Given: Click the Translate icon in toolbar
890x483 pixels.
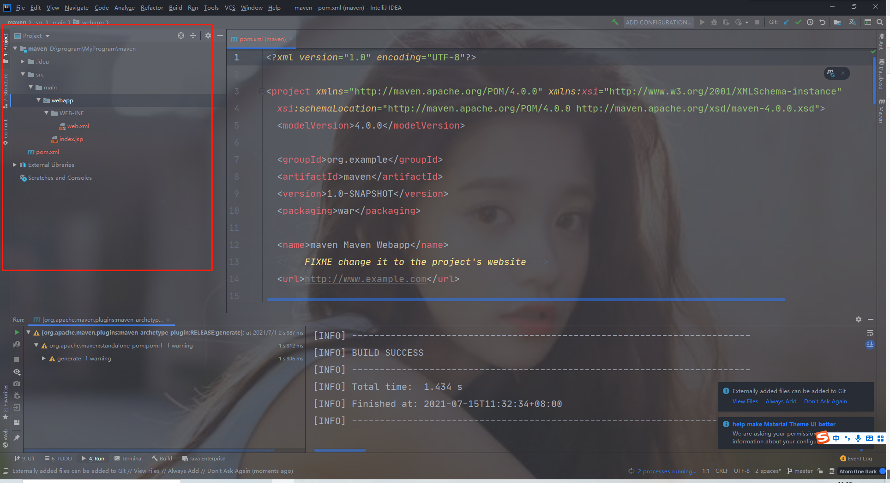Looking at the screenshot, I should [x=852, y=22].
